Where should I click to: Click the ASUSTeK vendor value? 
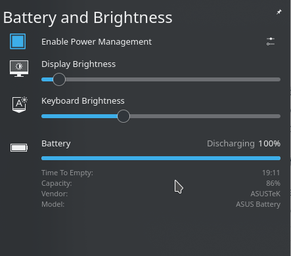click(265, 194)
